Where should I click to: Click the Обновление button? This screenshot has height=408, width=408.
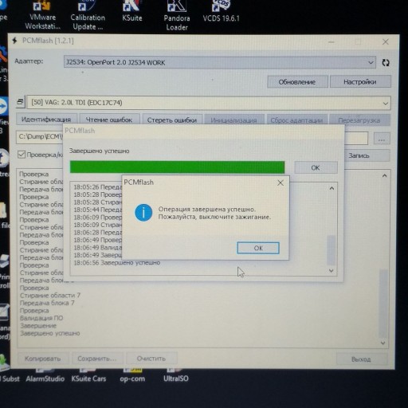[x=297, y=82]
